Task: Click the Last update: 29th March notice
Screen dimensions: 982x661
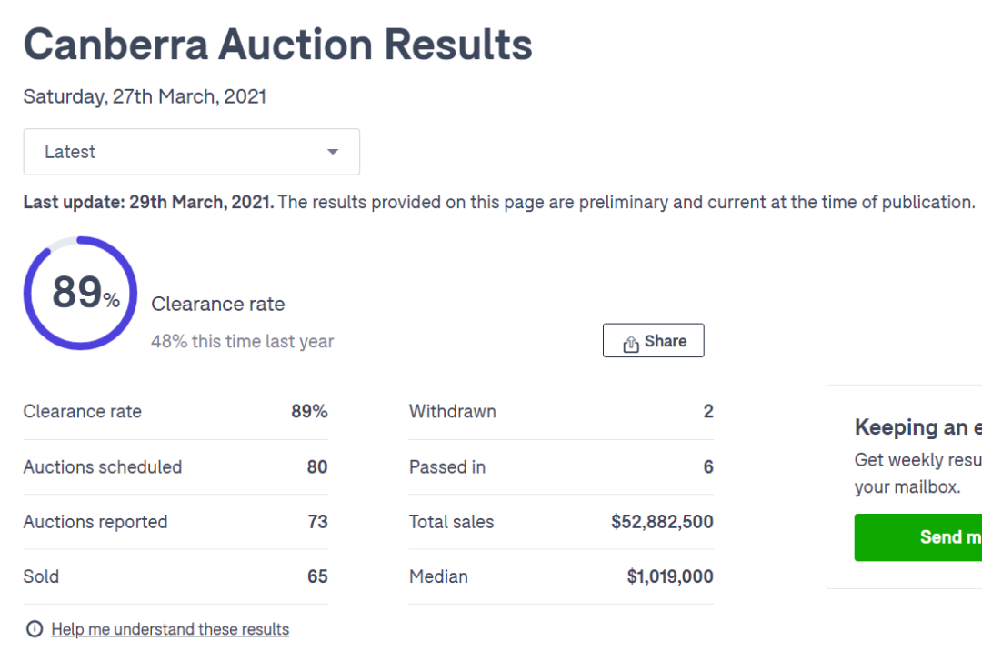Action: tap(499, 203)
